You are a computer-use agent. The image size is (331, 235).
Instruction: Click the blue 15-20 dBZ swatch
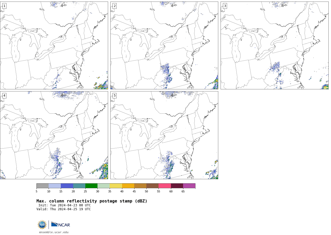[x=67, y=186]
